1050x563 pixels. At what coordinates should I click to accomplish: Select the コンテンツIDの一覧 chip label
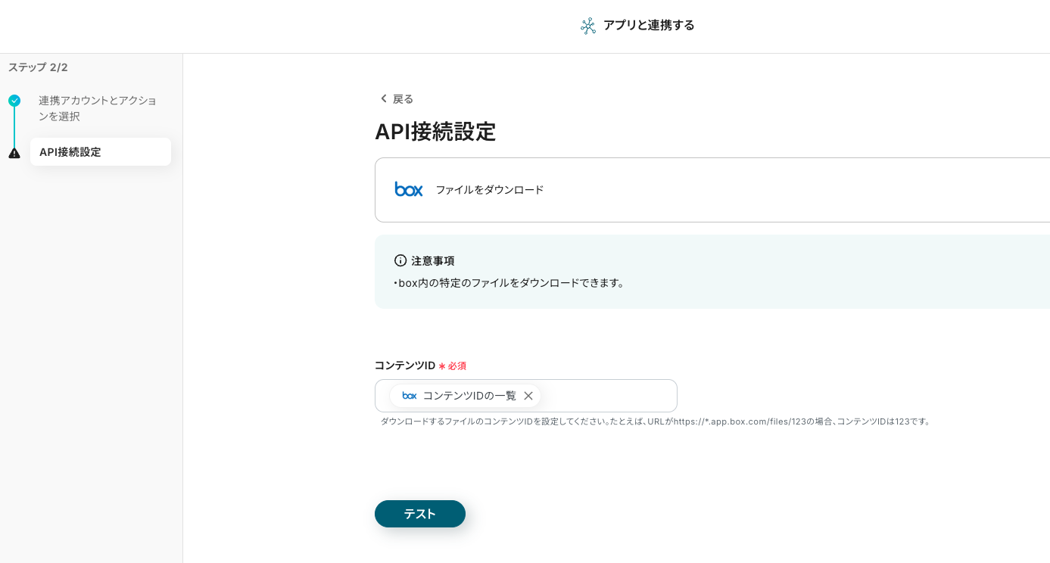(x=469, y=396)
